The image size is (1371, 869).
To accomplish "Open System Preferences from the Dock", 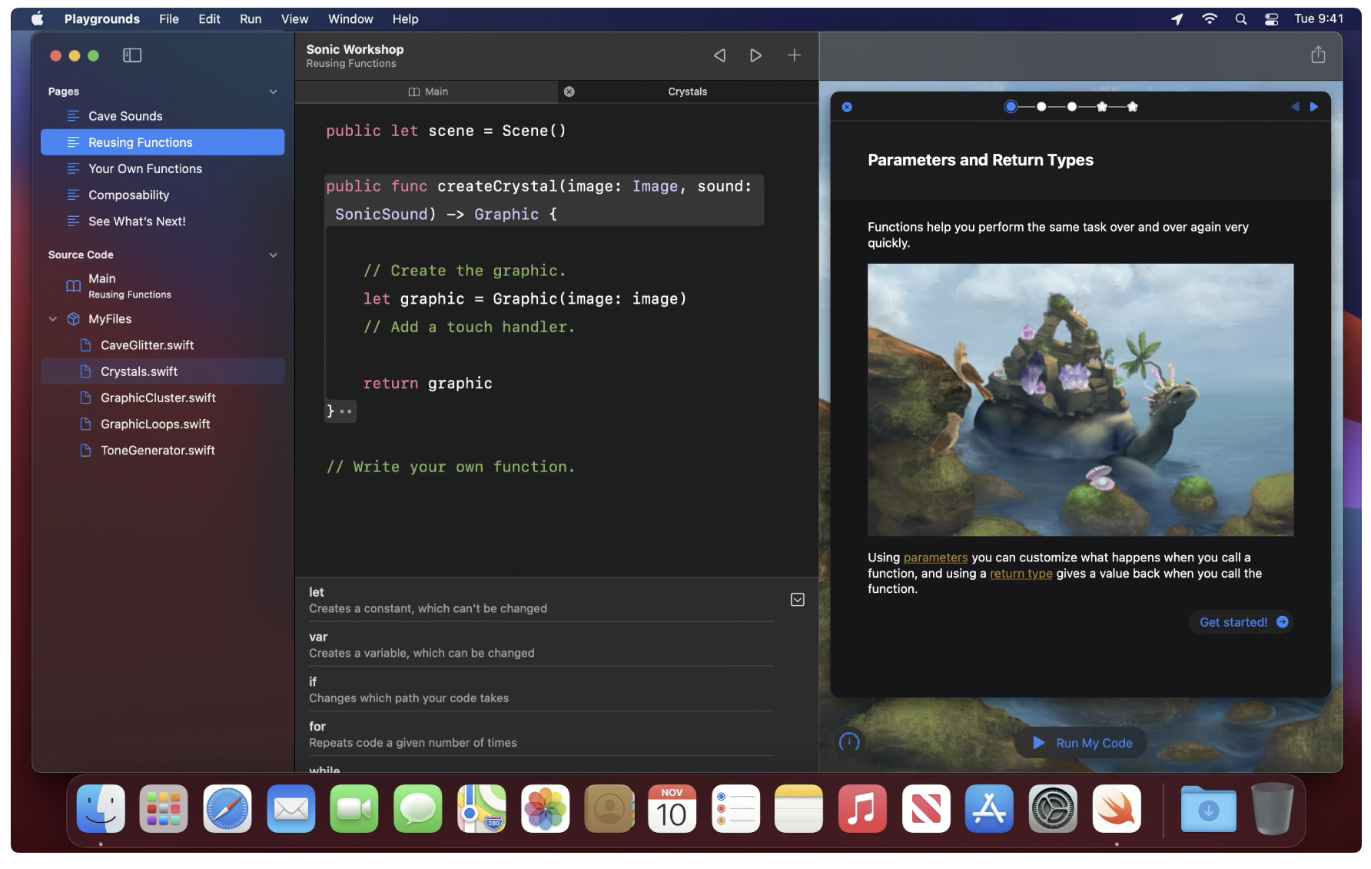I will 1053,809.
